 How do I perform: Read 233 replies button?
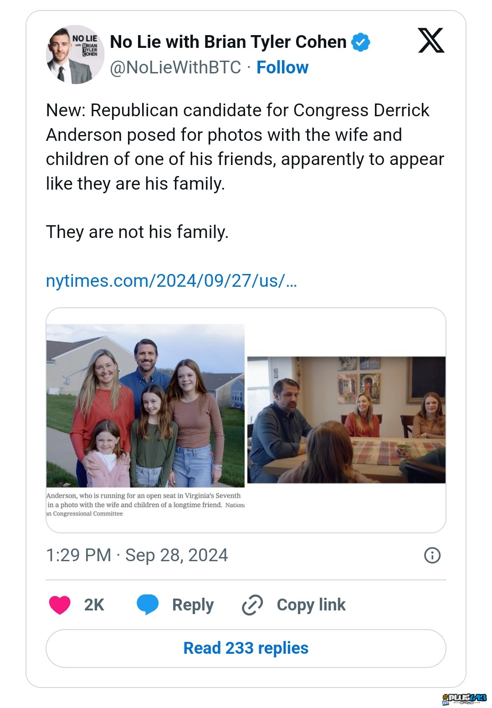(246, 648)
